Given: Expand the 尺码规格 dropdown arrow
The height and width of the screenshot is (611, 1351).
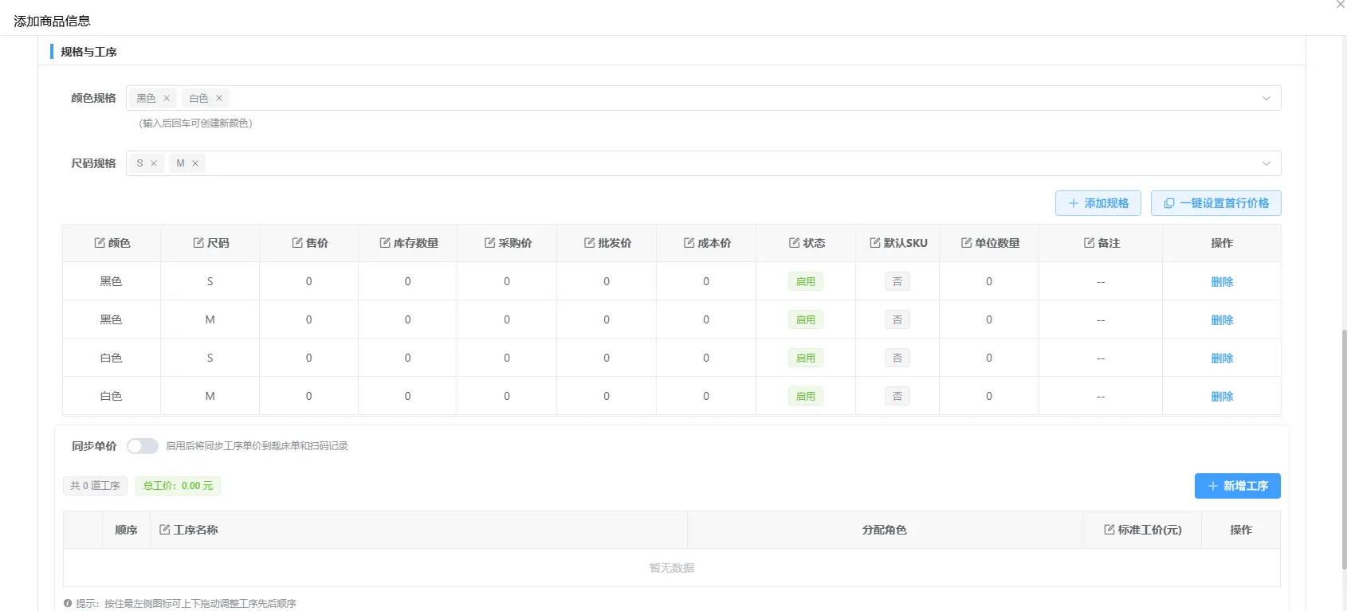Looking at the screenshot, I should 1266,163.
